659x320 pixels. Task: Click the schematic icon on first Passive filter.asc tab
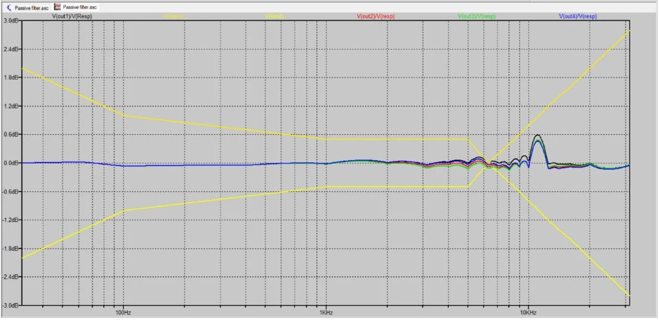(x=9, y=6)
